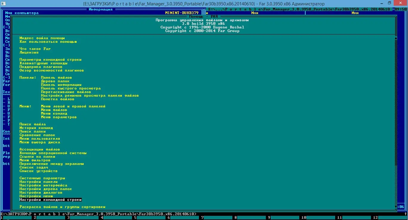The width and height of the screenshot is (408, 220).
Task: Open 'Меню пользователя' help link
Action: pos(40,139)
